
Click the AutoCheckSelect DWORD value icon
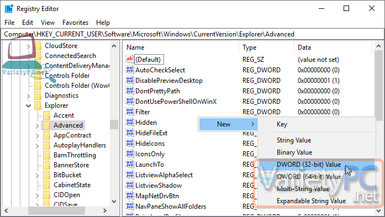click(x=130, y=70)
